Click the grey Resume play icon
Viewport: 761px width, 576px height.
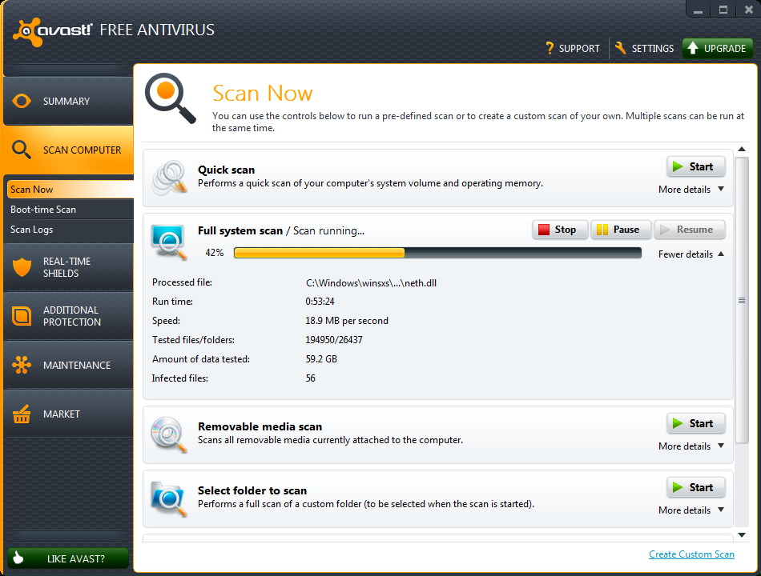(665, 230)
